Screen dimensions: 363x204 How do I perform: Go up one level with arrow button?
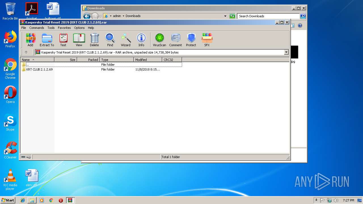point(26,52)
